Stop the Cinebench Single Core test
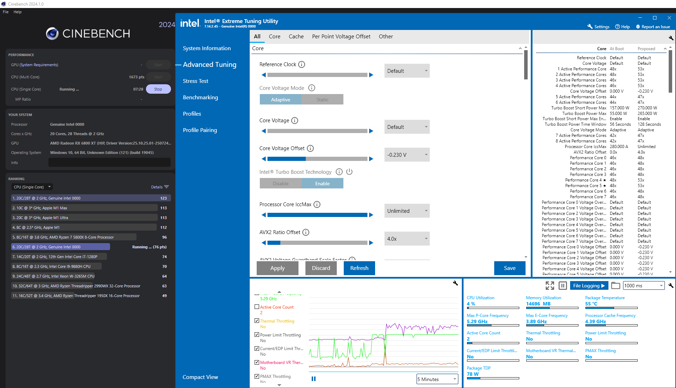The image size is (676, 388). [x=158, y=89]
